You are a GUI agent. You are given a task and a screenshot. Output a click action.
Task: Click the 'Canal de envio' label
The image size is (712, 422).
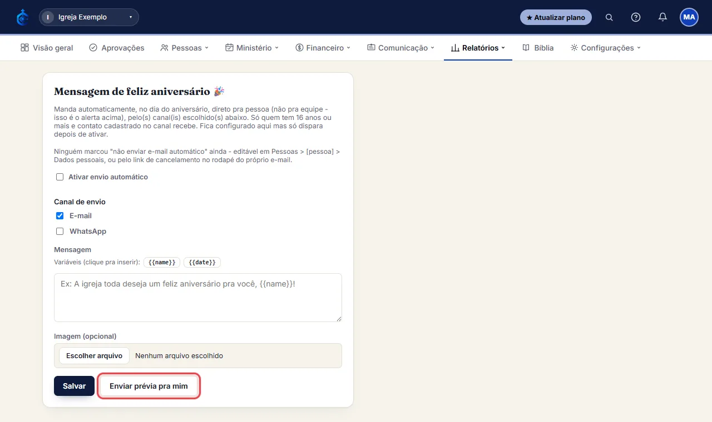(80, 202)
